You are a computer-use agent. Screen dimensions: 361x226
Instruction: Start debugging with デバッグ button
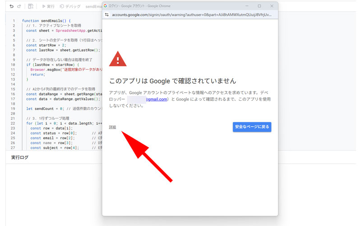coord(70,6)
